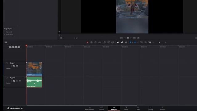Click the viewer scrubber bar handle
Screen dimensions: 197x111
(x=60, y=35)
